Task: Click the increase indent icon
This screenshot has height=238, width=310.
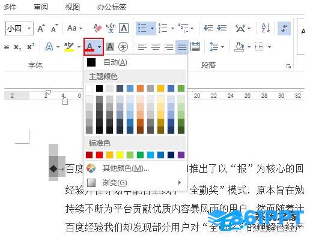Action: click(222, 28)
